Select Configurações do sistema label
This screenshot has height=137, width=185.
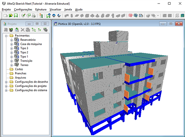click(31, 90)
